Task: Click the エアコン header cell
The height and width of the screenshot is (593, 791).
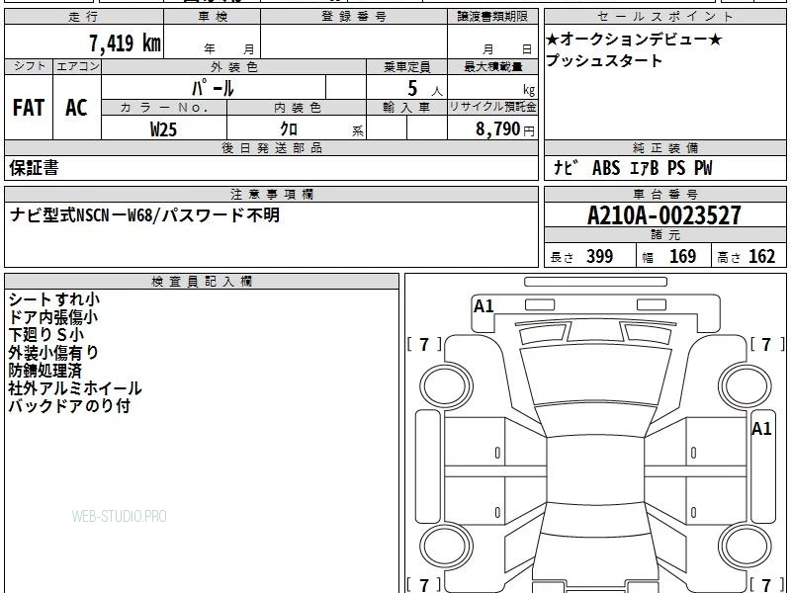Action: coord(77,66)
